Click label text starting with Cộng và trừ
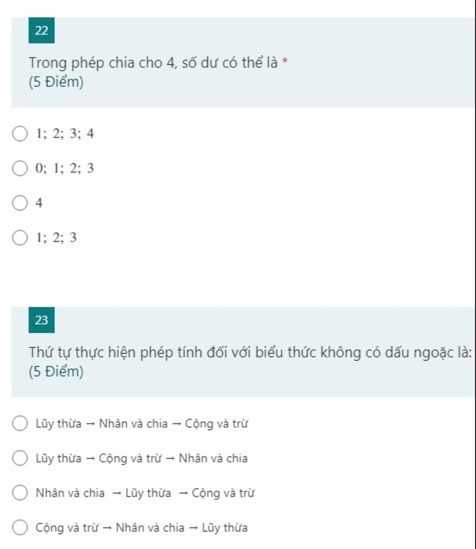The height and width of the screenshot is (549, 476). [141, 528]
